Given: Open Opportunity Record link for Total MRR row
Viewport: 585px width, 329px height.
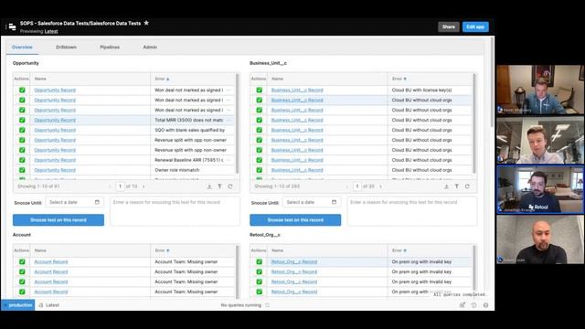Looking at the screenshot, I should pyautogui.click(x=55, y=120).
